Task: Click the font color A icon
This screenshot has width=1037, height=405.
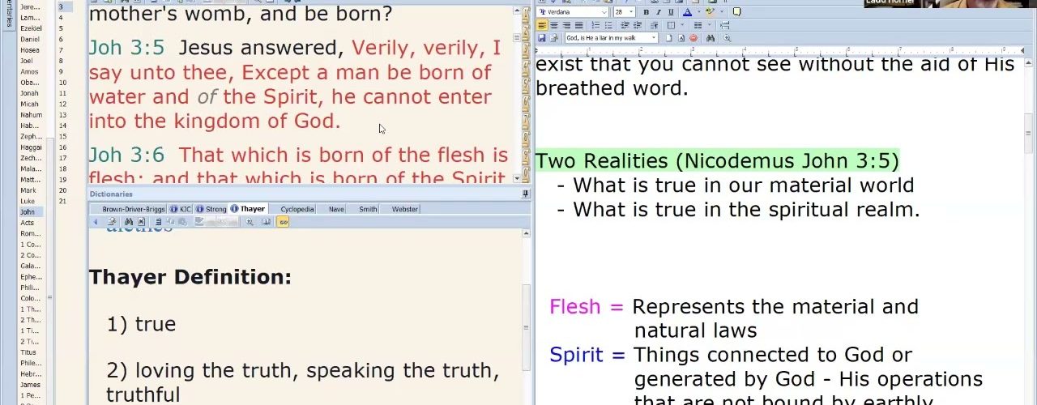Action: (x=687, y=12)
